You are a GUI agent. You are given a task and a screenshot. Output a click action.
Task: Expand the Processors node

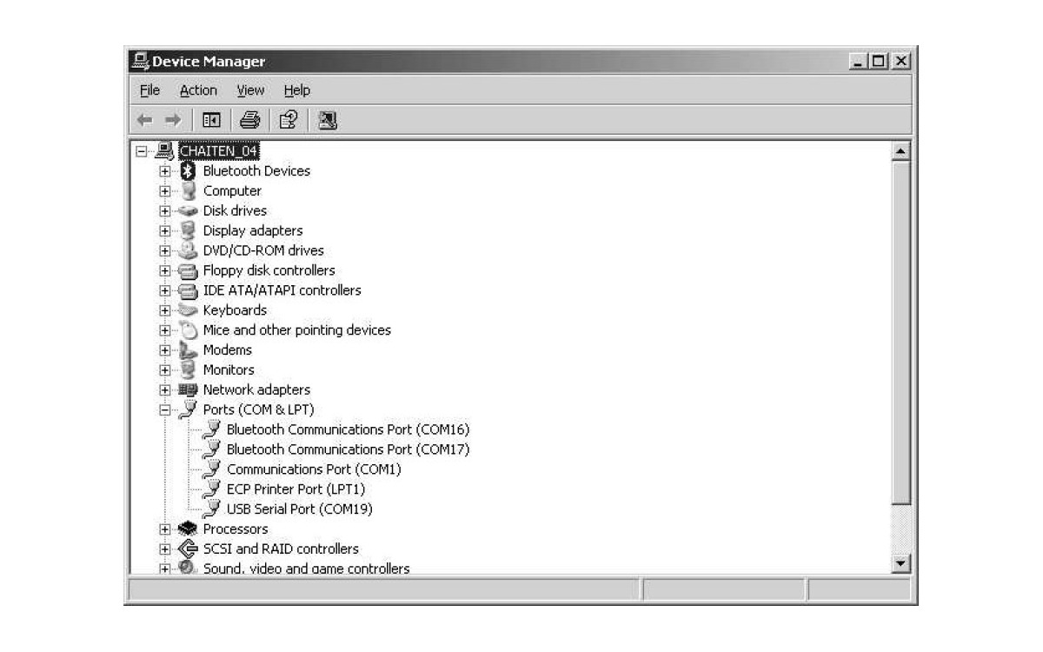tap(165, 529)
